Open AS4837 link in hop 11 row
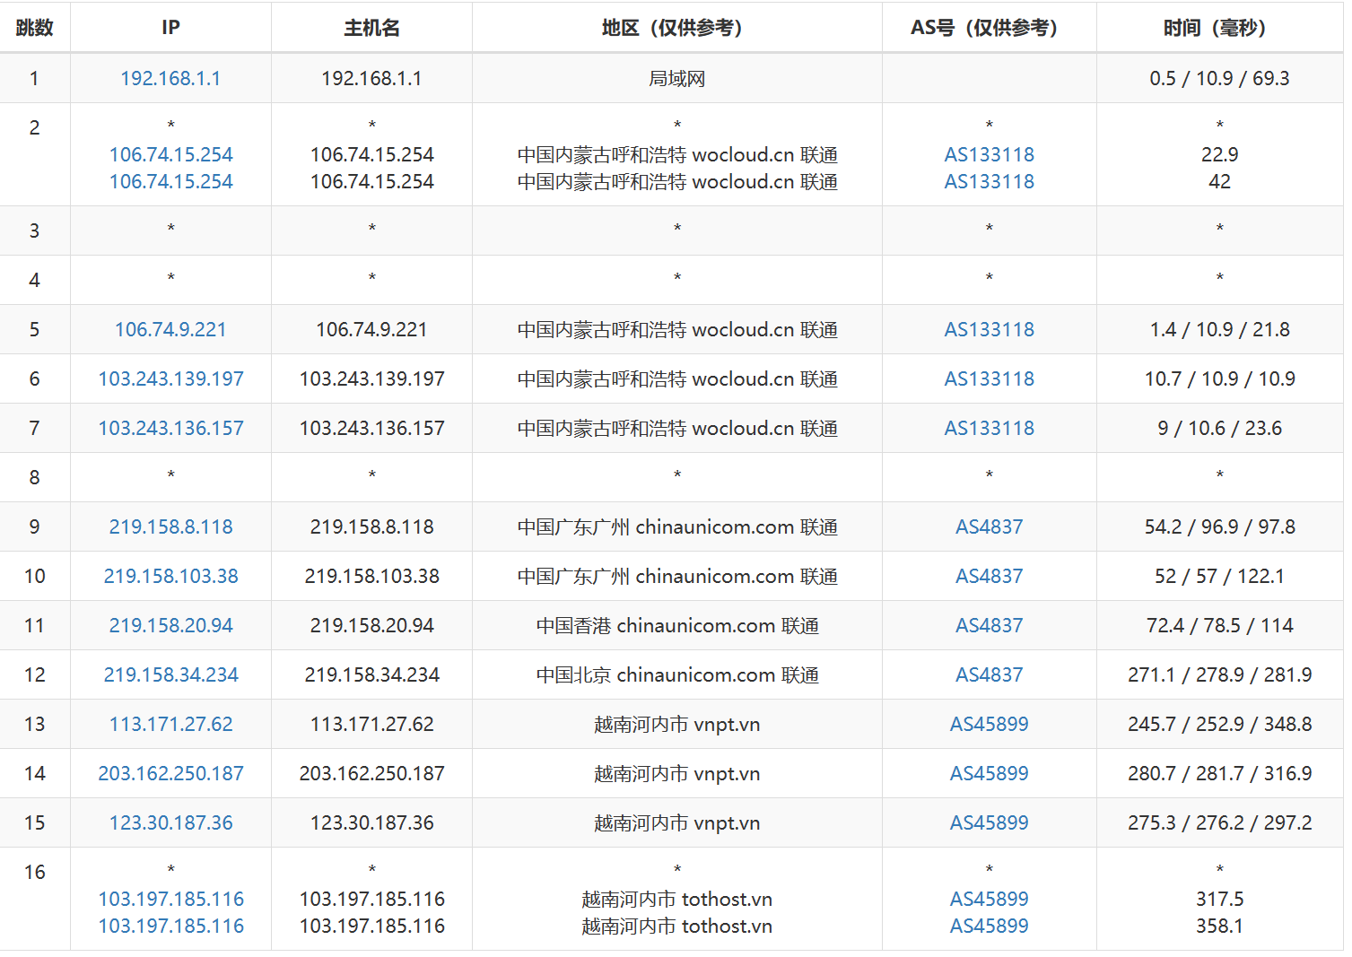The height and width of the screenshot is (957, 1352). [989, 626]
